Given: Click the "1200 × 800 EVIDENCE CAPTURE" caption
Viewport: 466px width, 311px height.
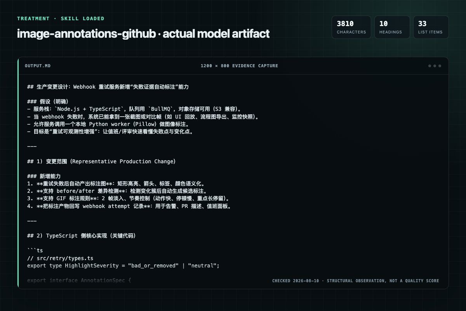Looking at the screenshot, I should (239, 66).
